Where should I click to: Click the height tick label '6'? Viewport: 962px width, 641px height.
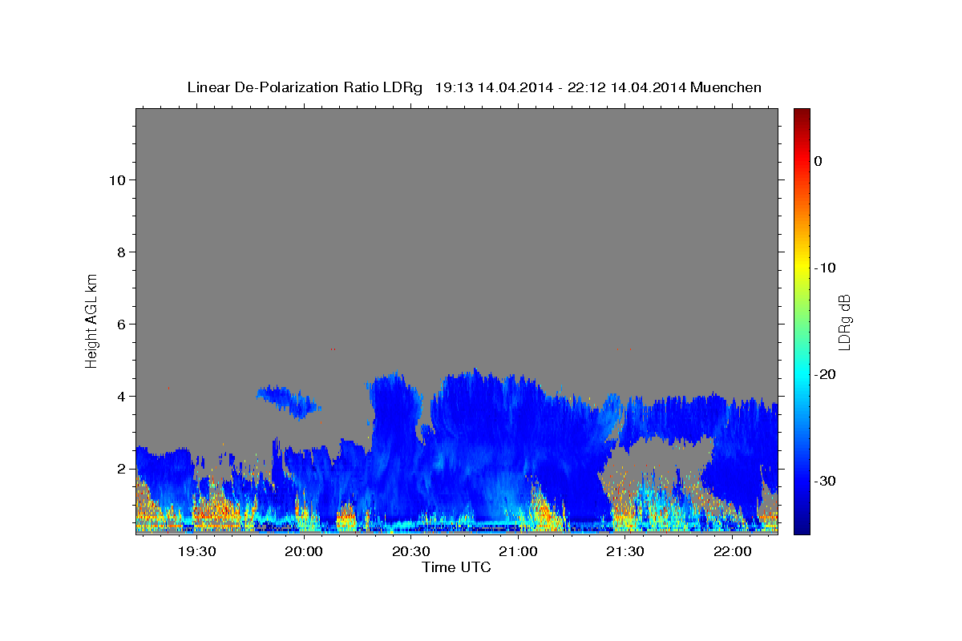point(121,325)
